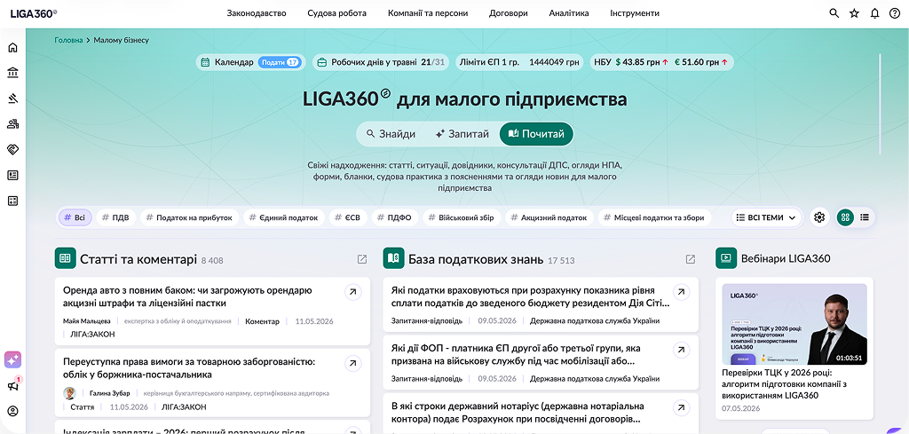Go to Головна breadcrumb link
909x434 pixels.
pos(69,41)
